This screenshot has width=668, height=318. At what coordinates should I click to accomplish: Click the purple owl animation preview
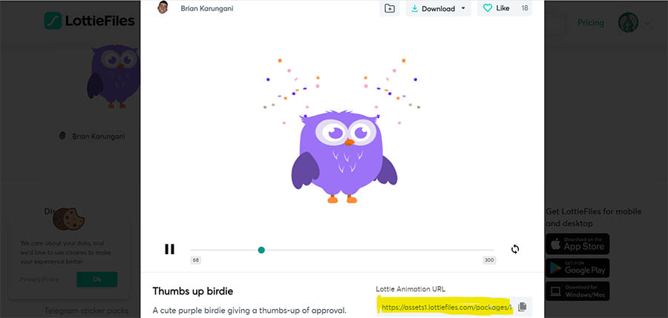[343, 156]
